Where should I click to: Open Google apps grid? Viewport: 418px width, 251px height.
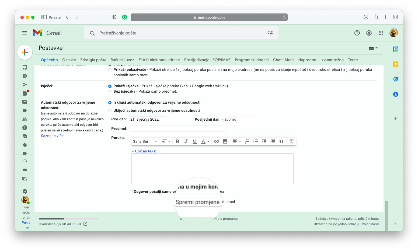(381, 33)
